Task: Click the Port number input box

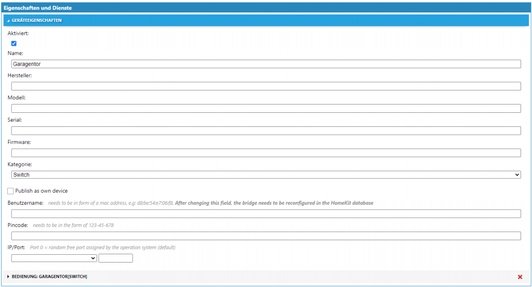Action: tap(116, 258)
